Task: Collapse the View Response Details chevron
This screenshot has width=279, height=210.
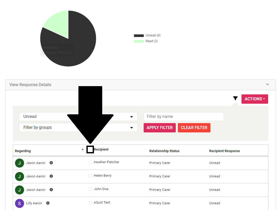Action: click(267, 85)
